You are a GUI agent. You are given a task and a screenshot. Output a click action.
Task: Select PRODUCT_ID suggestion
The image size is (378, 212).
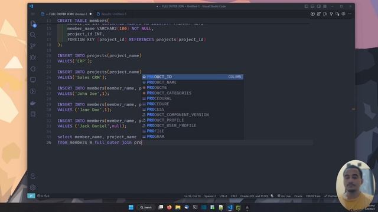click(193, 77)
